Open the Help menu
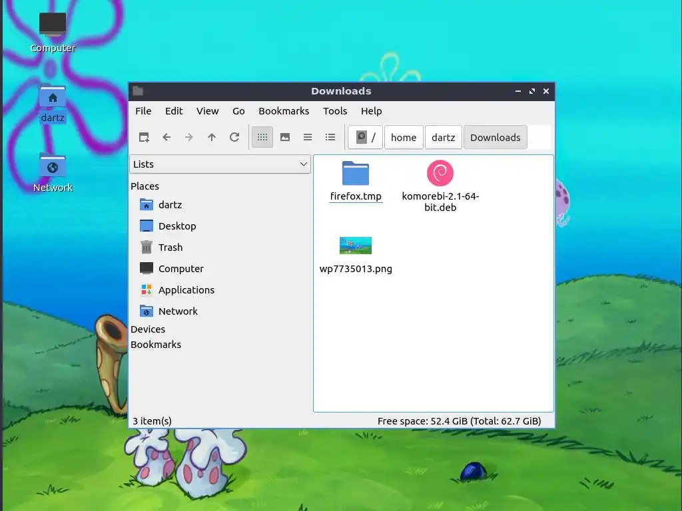Image resolution: width=682 pixels, height=511 pixels. pyautogui.click(x=372, y=111)
